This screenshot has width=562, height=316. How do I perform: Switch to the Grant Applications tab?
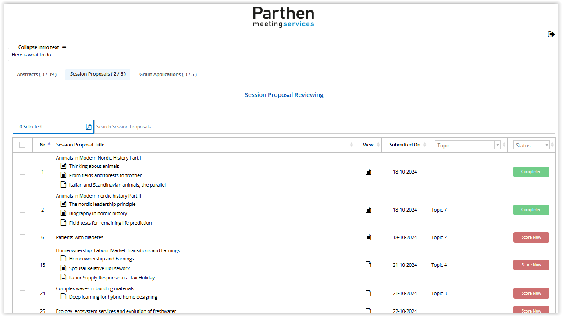167,74
